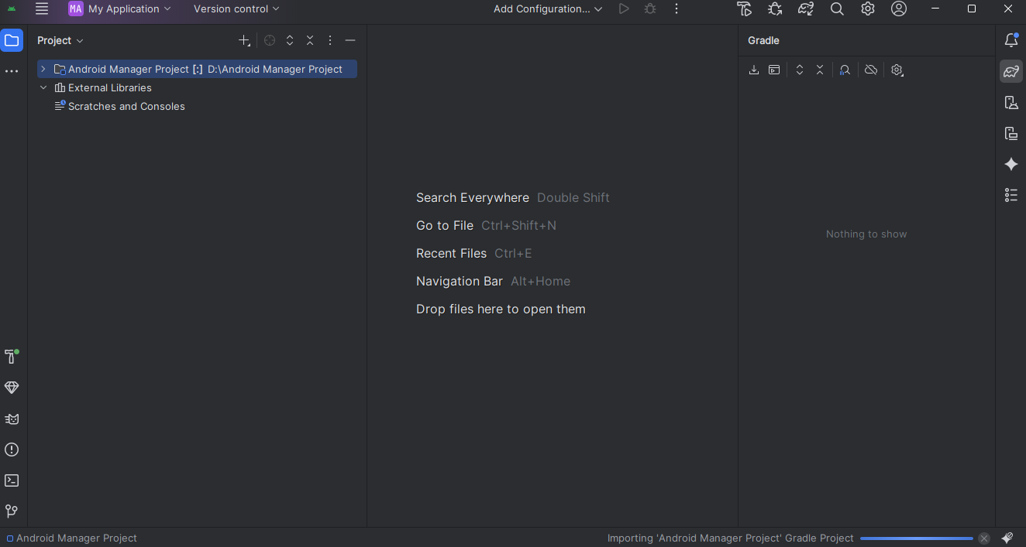Open the Terminal tool window

pos(12,480)
